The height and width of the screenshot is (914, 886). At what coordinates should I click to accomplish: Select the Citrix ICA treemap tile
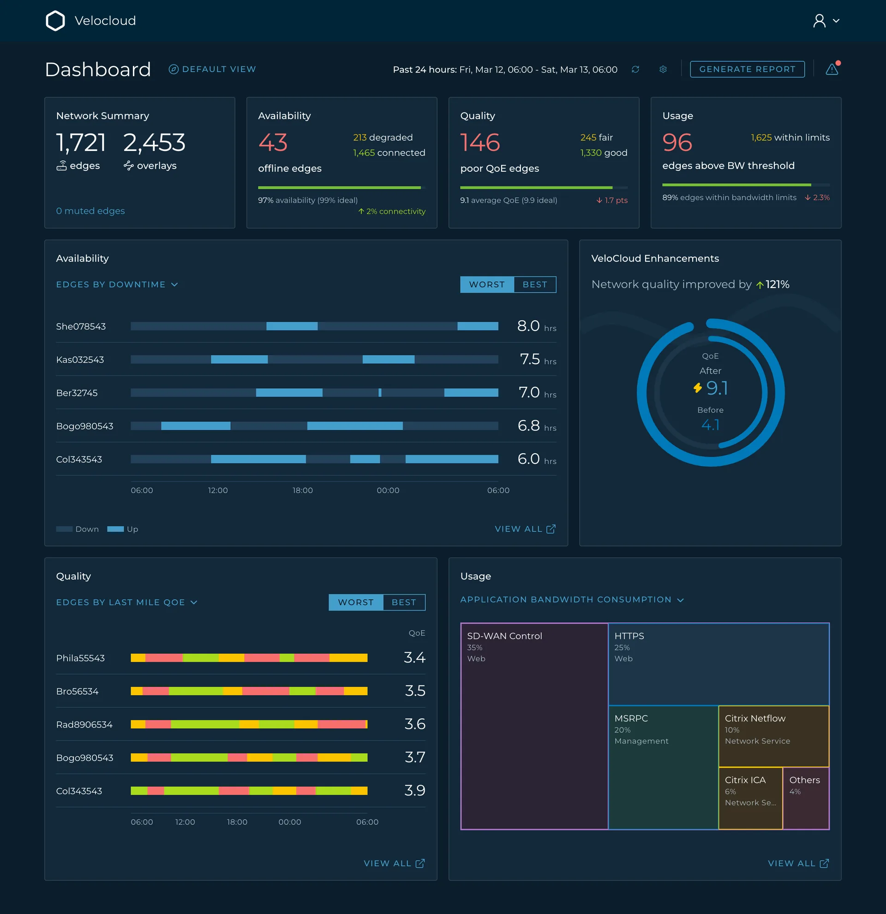pyautogui.click(x=750, y=798)
